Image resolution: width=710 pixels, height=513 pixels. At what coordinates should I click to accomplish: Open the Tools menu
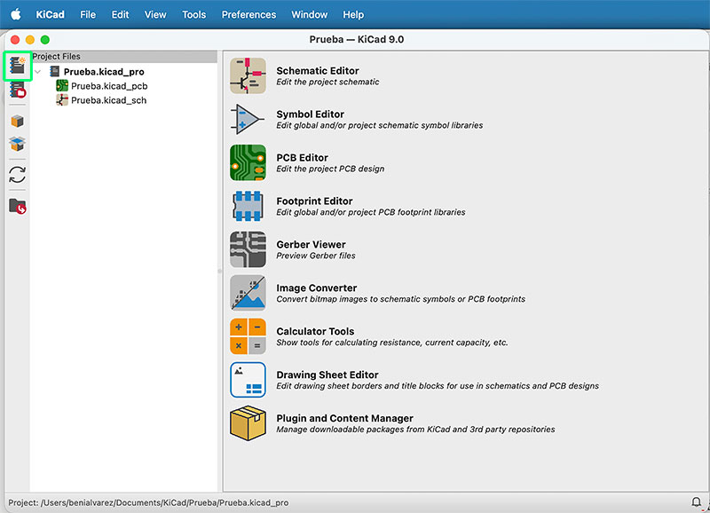click(193, 14)
